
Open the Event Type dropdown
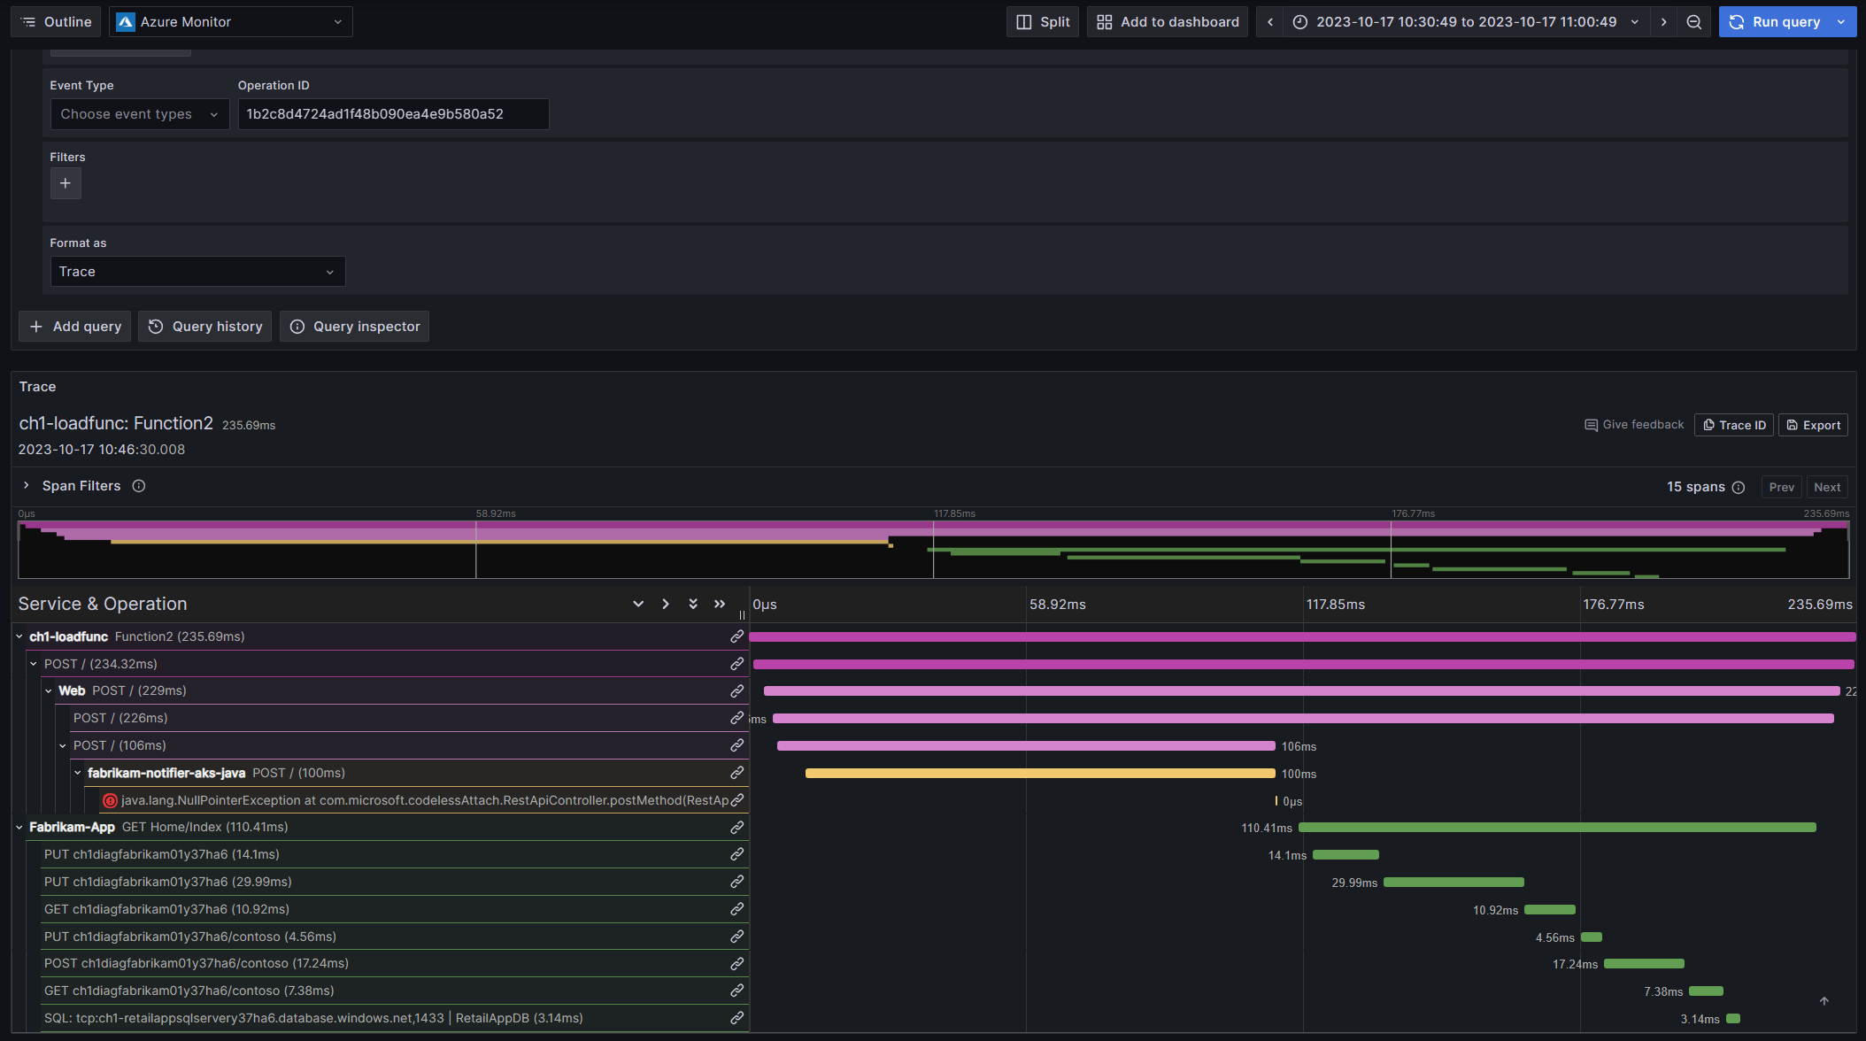tap(139, 114)
